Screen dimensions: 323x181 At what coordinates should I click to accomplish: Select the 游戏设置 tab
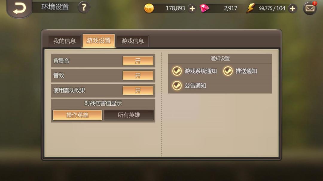click(98, 40)
